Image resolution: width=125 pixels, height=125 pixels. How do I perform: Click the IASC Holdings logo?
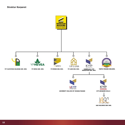point(104,101)
